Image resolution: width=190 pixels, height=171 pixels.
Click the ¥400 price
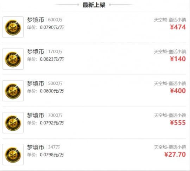178,91
